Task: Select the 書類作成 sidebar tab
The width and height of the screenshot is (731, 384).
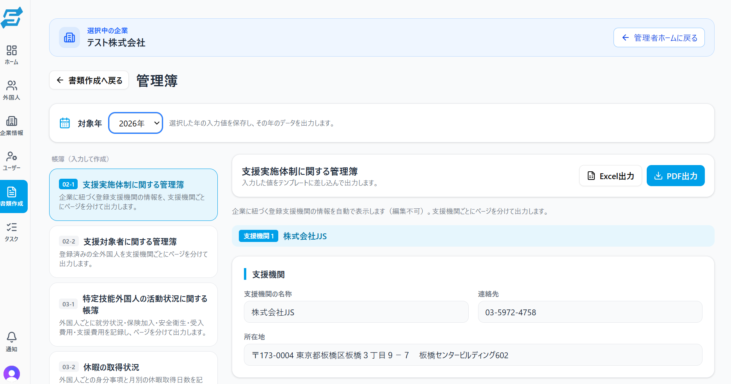Action: (13, 196)
